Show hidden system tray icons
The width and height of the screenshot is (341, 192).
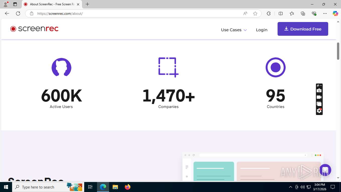[291, 187]
